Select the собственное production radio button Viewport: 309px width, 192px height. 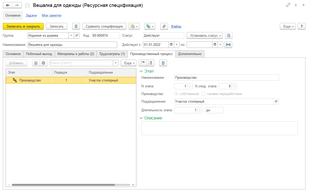tap(176, 94)
